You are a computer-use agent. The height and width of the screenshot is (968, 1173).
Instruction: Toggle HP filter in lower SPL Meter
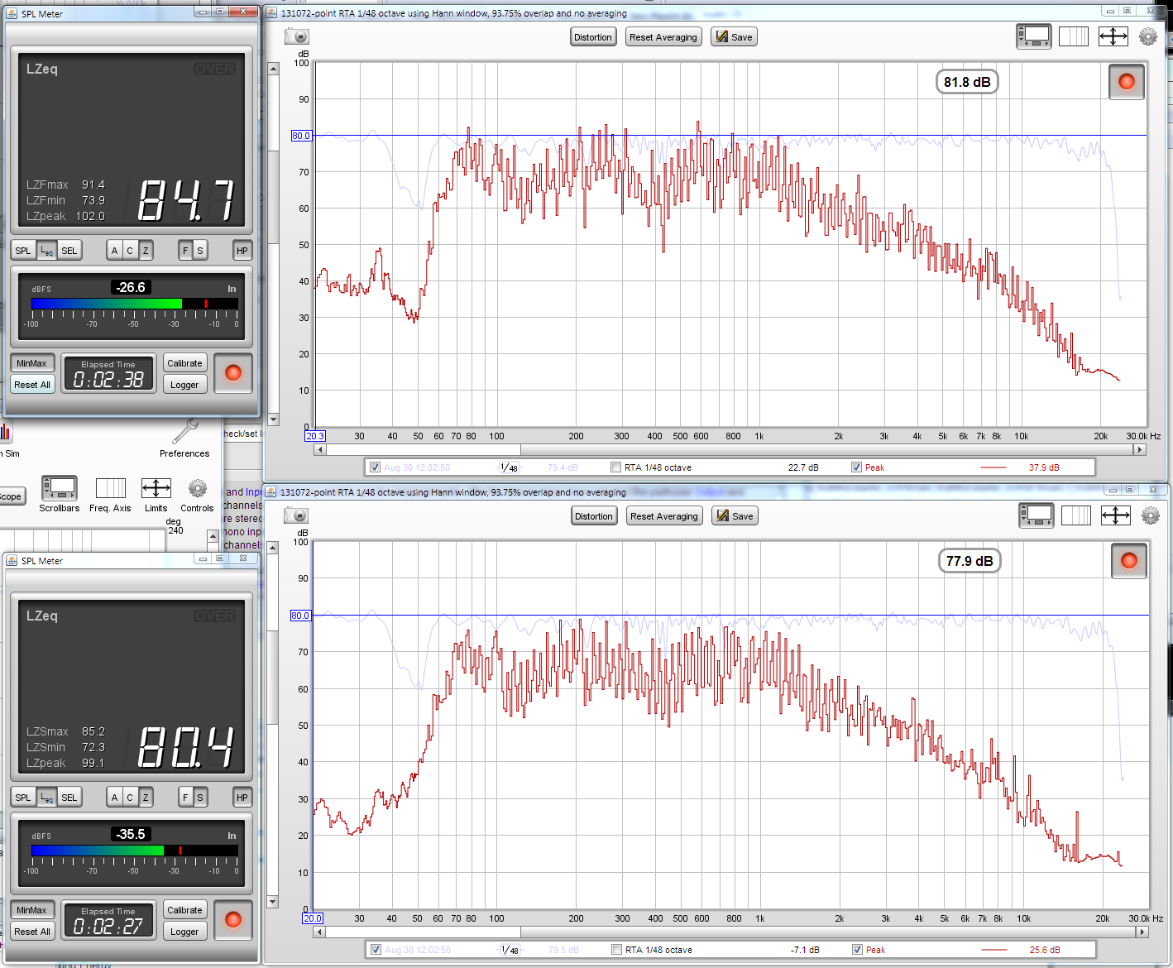tap(242, 798)
